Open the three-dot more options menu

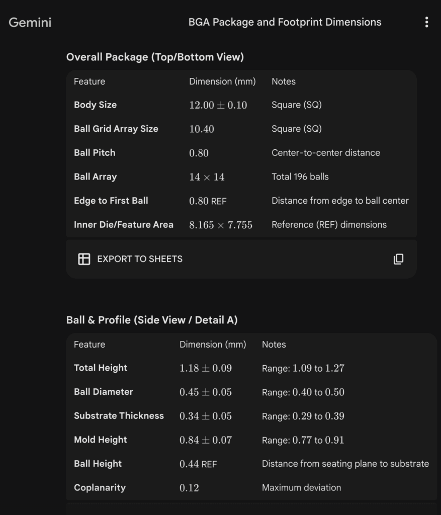426,22
